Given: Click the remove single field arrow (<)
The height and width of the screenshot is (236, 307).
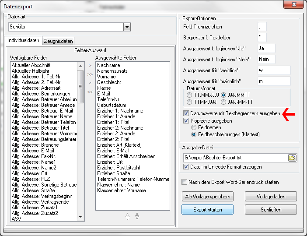Looking at the screenshot, I should coord(90,83).
